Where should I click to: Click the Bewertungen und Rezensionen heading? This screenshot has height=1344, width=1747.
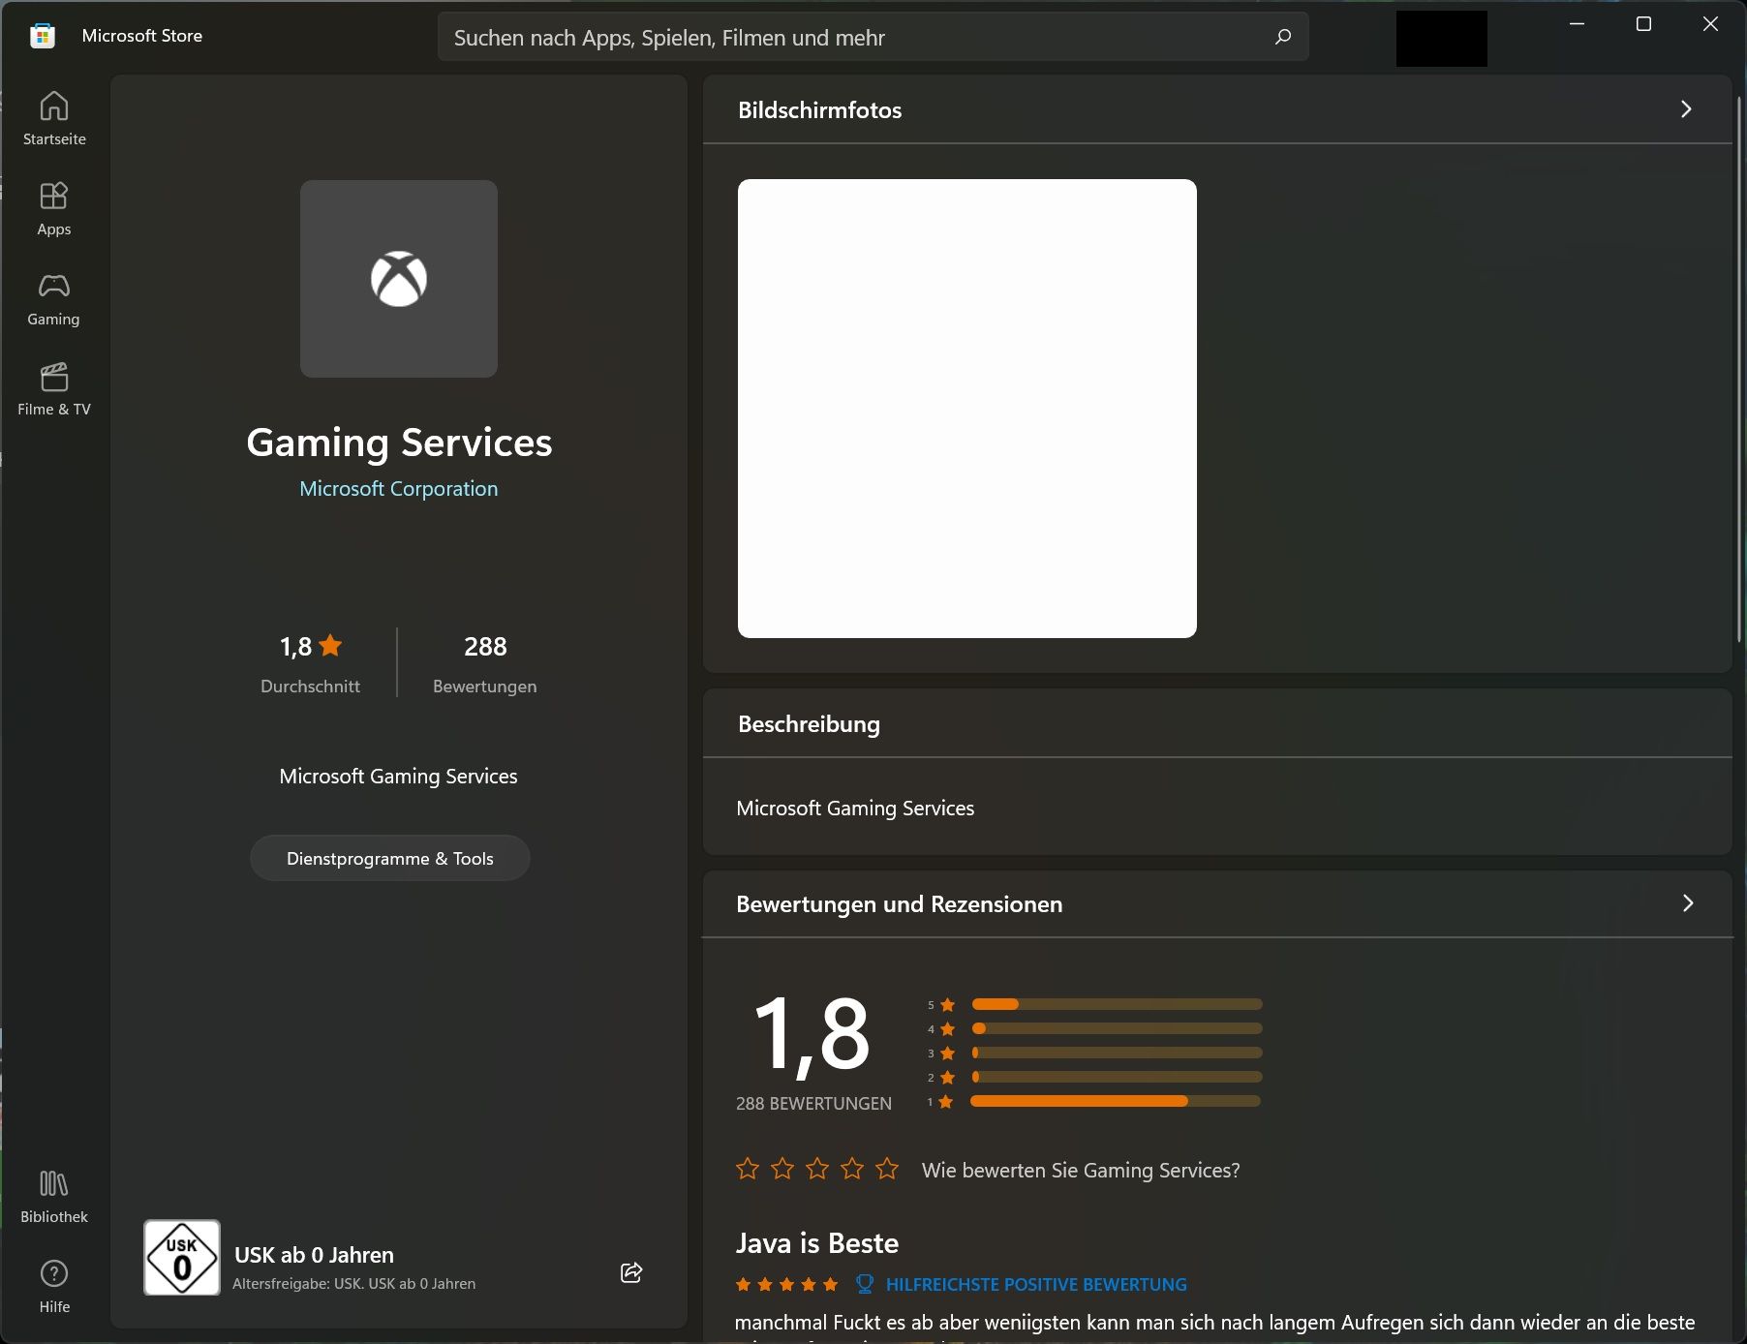pyautogui.click(x=900, y=904)
